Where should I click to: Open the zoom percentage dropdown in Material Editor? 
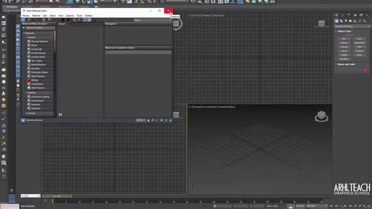140,120
